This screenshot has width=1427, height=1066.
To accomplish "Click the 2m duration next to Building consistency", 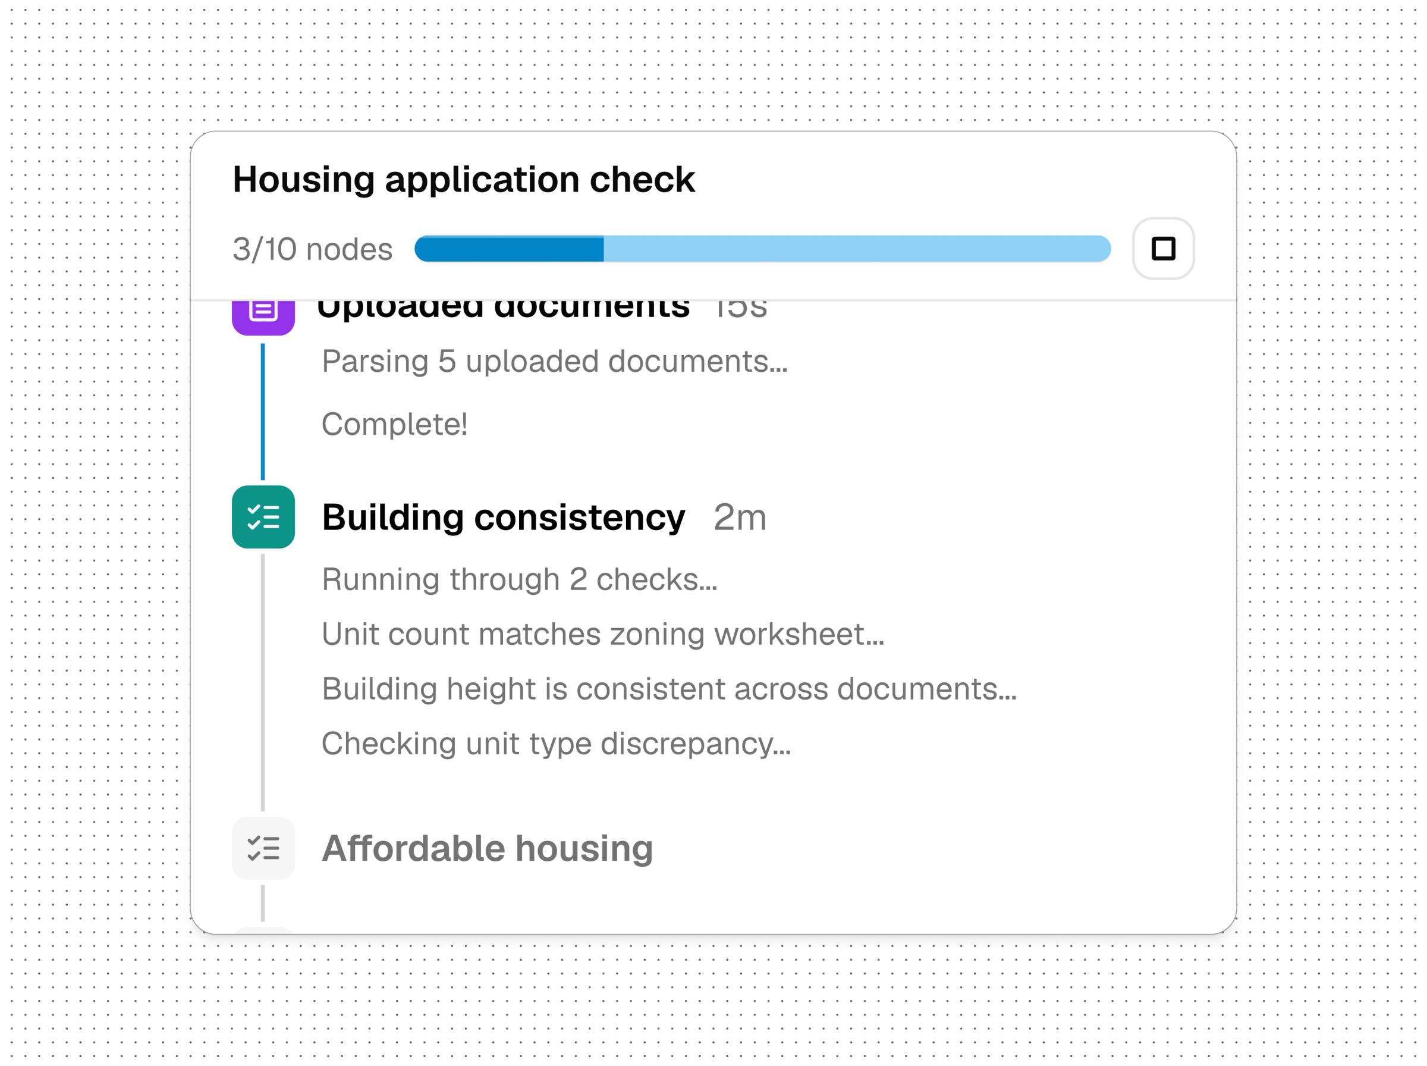I will pyautogui.click(x=740, y=518).
